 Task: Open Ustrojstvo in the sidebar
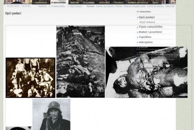[x=145, y=42]
